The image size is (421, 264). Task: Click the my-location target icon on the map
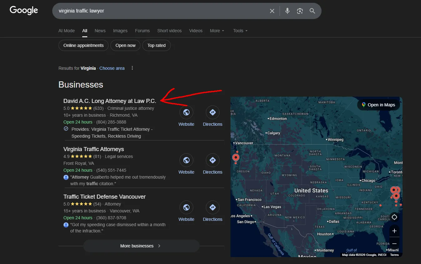pyautogui.click(x=394, y=217)
